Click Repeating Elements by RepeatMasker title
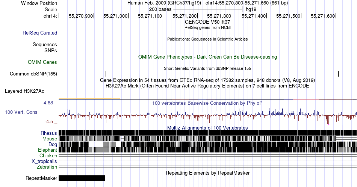Image resolution: width=357 pixels, height=187 pixels. coord(207,173)
